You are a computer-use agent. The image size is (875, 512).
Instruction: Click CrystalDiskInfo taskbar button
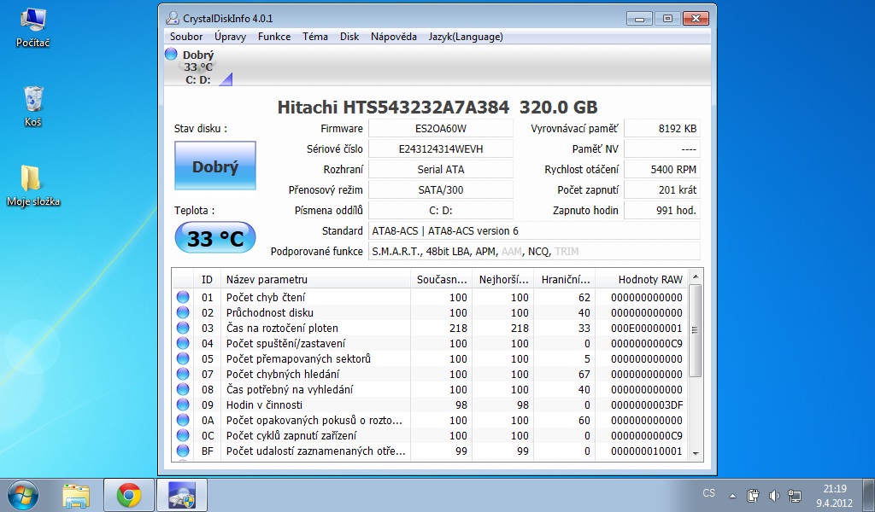(182, 495)
